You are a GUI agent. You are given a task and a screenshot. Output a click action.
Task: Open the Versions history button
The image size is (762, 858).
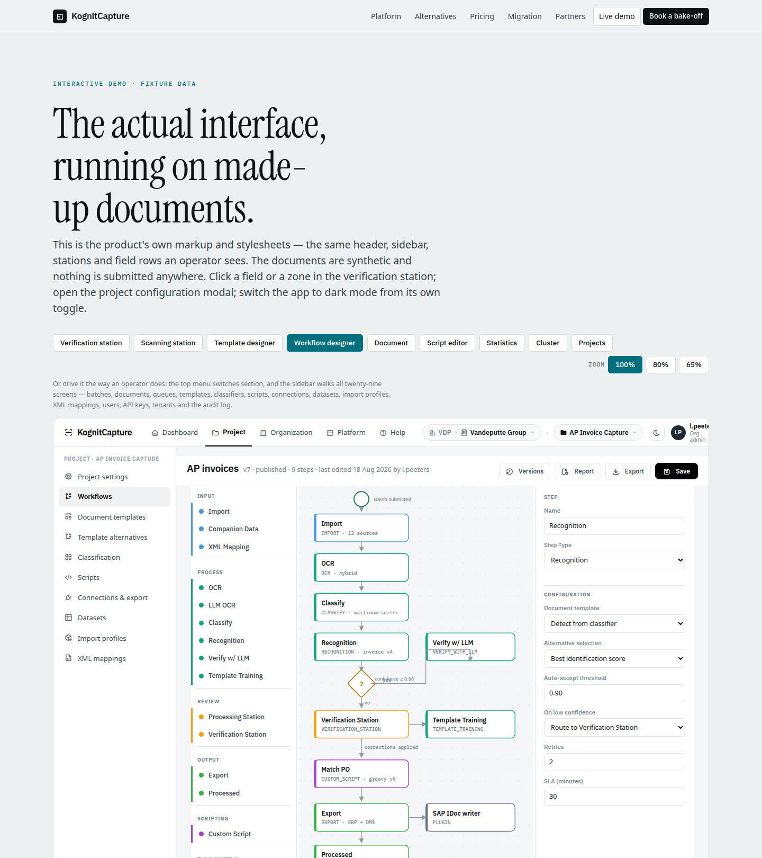[x=524, y=471]
